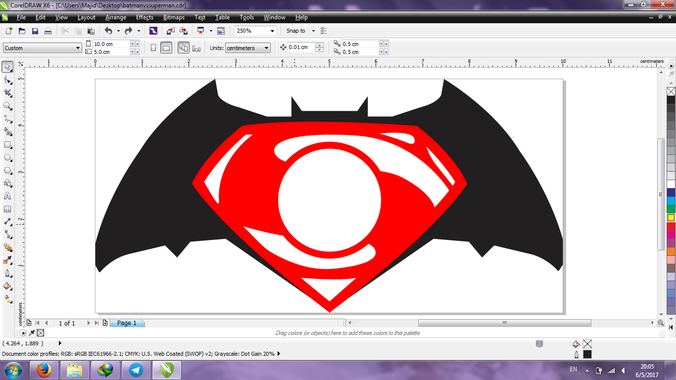Select the Crop tool
The width and height of the screenshot is (676, 380).
7,93
